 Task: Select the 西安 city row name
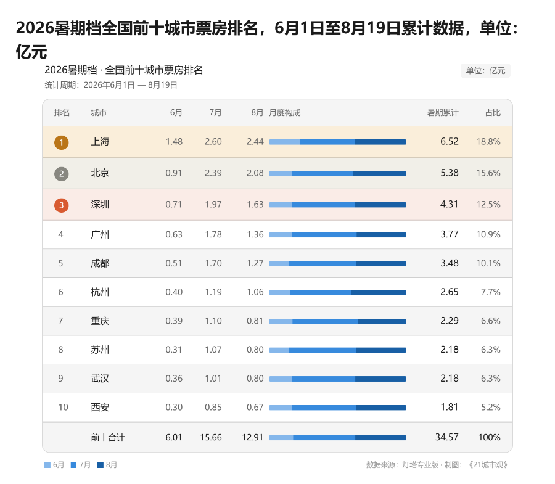pyautogui.click(x=100, y=407)
